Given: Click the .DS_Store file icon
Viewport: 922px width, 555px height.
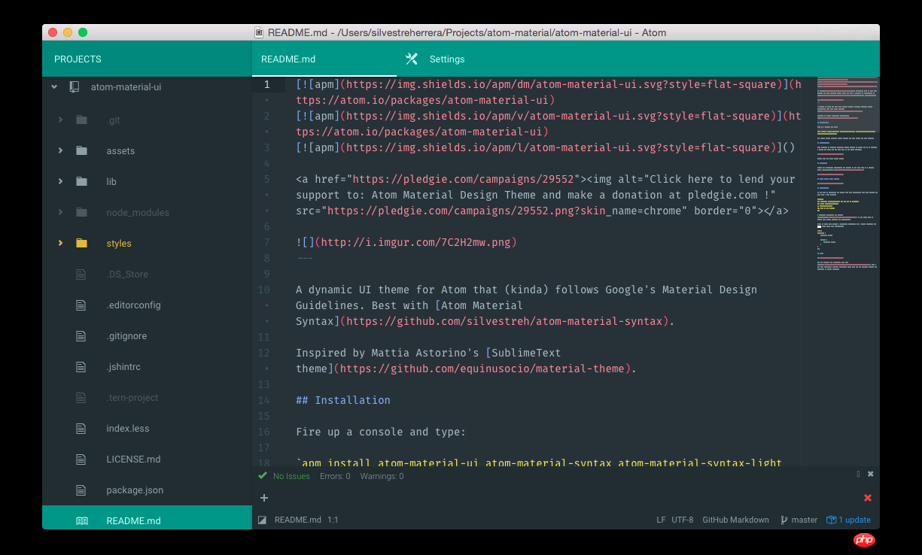Looking at the screenshot, I should pyautogui.click(x=81, y=274).
